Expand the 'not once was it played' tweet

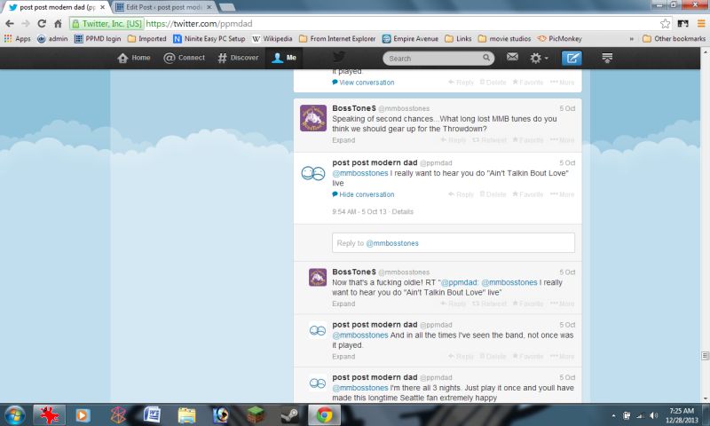pyautogui.click(x=343, y=357)
